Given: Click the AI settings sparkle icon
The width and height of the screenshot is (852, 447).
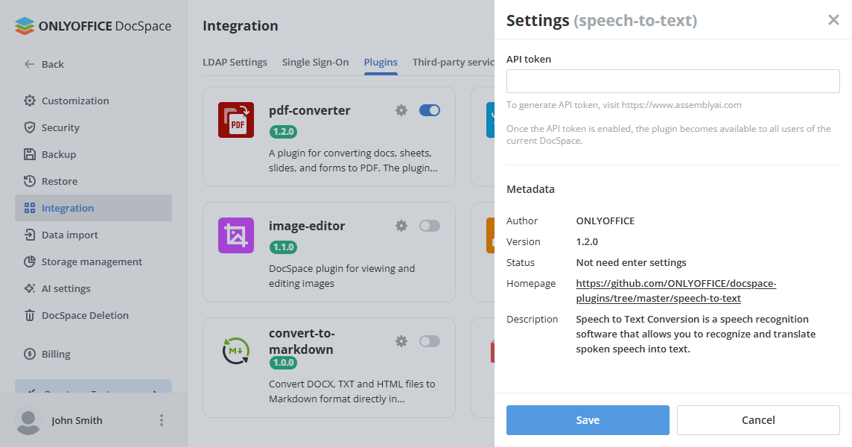Looking at the screenshot, I should coord(30,288).
